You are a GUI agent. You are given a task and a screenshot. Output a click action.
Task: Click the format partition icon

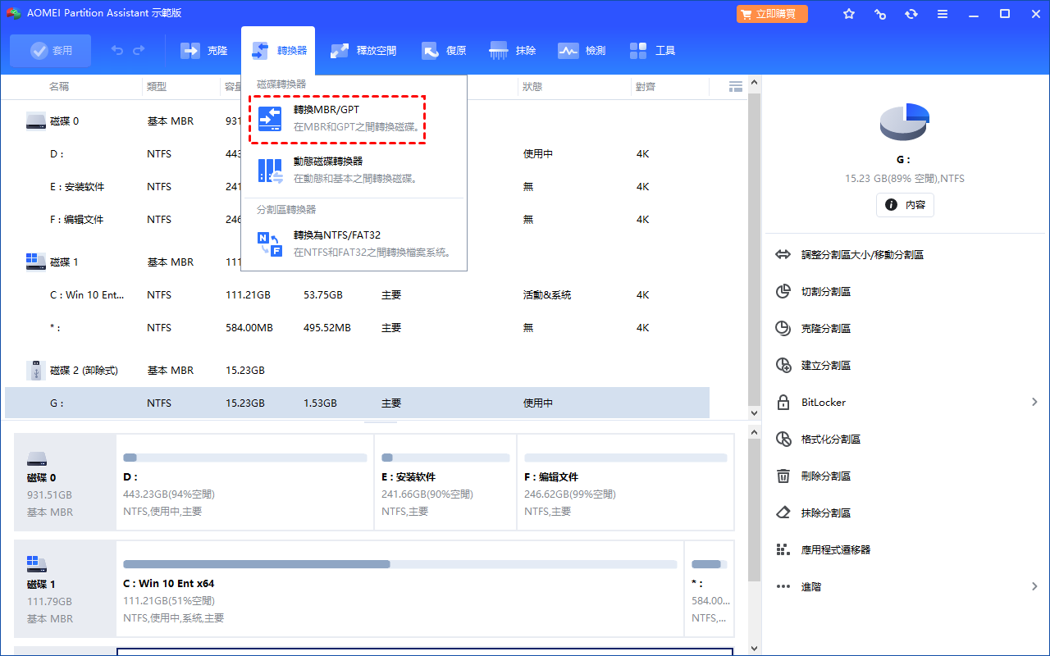tap(783, 440)
